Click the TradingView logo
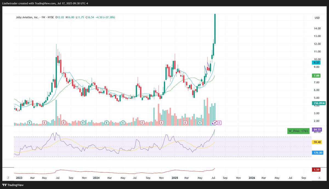The image size is (329, 189). pos(13,185)
